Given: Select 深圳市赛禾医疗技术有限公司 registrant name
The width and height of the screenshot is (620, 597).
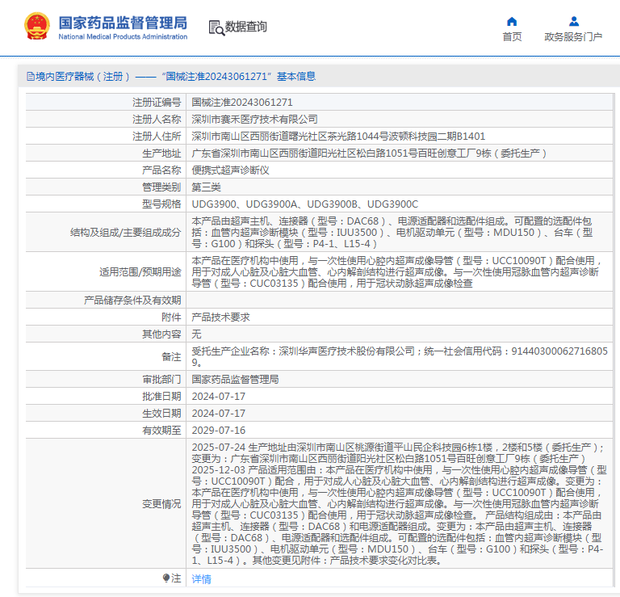Looking at the screenshot, I should [254, 120].
